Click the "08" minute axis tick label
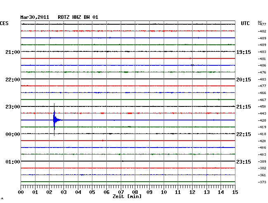268x203 pixels. click(x=135, y=192)
